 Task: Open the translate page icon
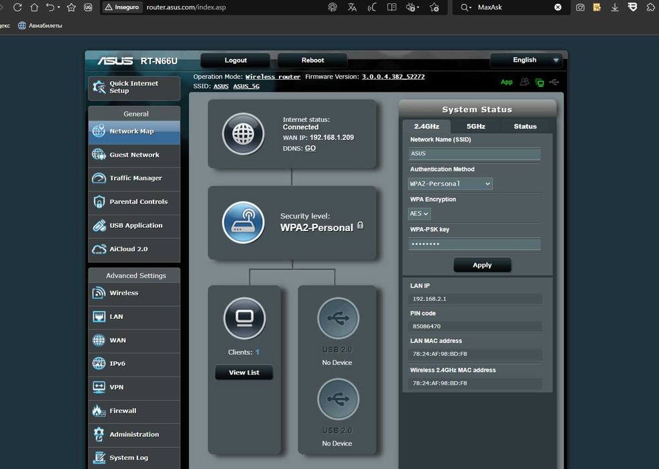coord(352,7)
